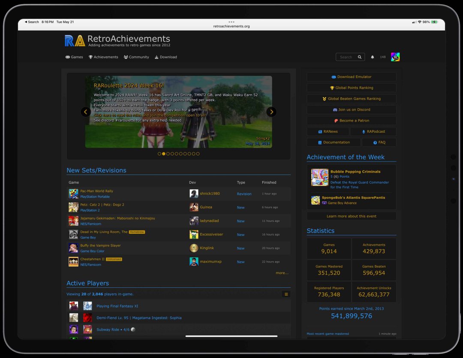
Task: Select the last carousel indicator dot
Action: pos(198,154)
